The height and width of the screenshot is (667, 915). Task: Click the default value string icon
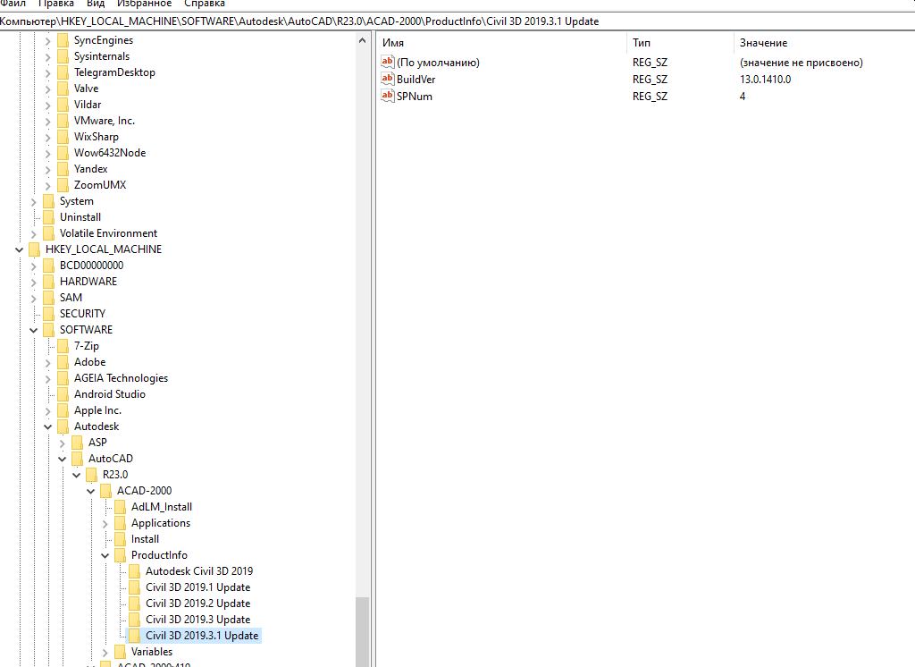(x=388, y=62)
